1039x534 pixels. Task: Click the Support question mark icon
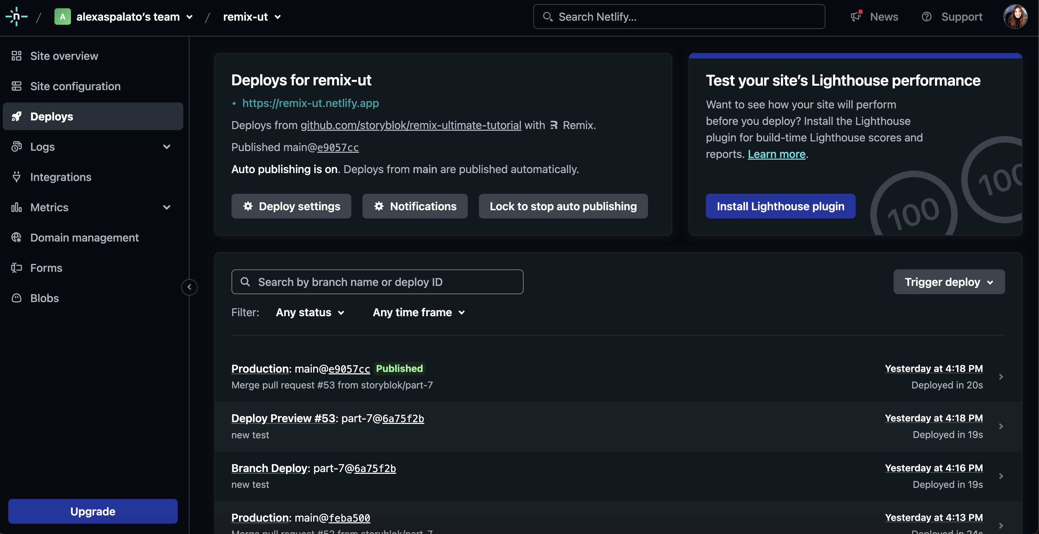tap(926, 17)
